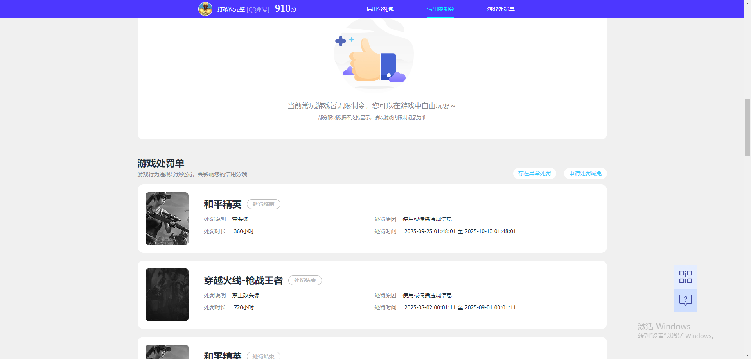Click the user avatar in header
Screen dimensions: 751x359
pyautogui.click(x=205, y=9)
